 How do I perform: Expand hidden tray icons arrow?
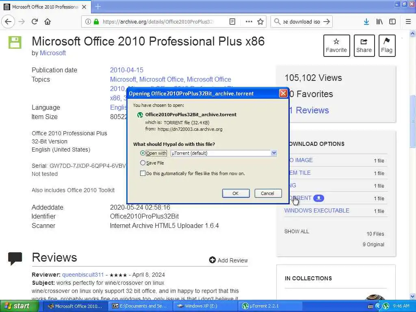(x=378, y=306)
